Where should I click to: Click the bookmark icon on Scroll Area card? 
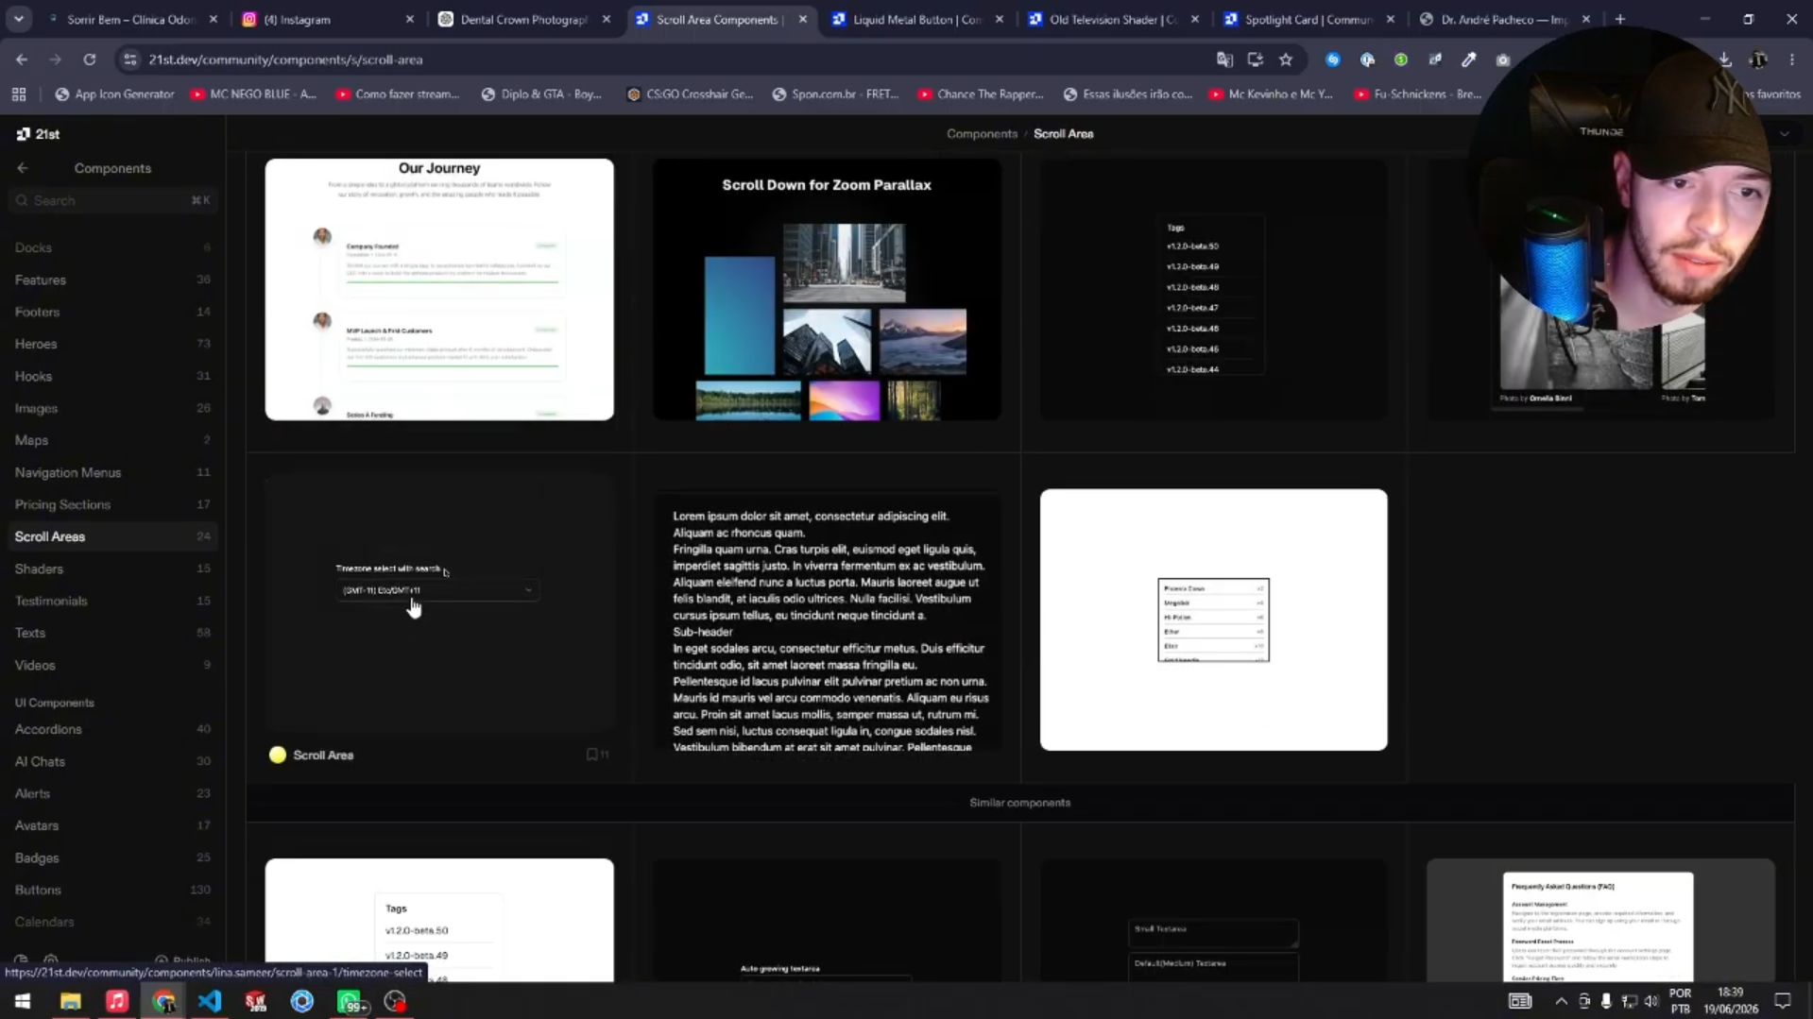pyautogui.click(x=591, y=755)
